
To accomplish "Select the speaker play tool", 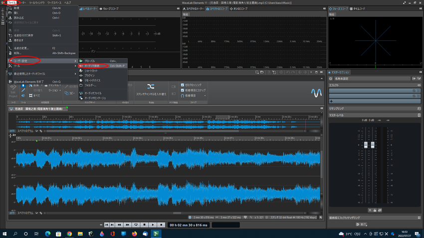I will (23, 96).
